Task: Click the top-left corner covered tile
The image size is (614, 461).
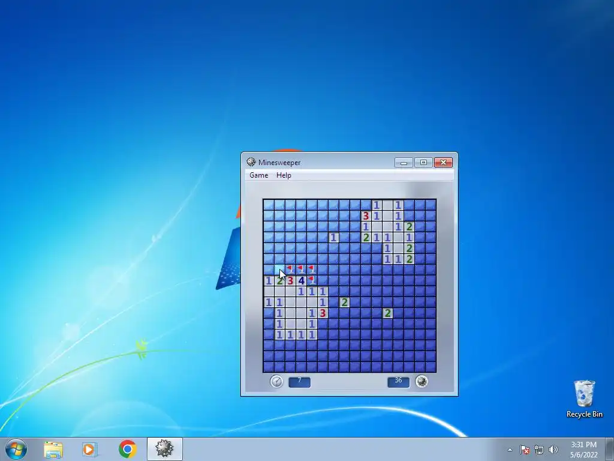Action: [269, 205]
